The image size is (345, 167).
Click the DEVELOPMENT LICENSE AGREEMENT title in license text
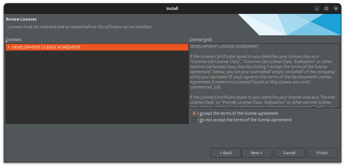tap(224, 46)
